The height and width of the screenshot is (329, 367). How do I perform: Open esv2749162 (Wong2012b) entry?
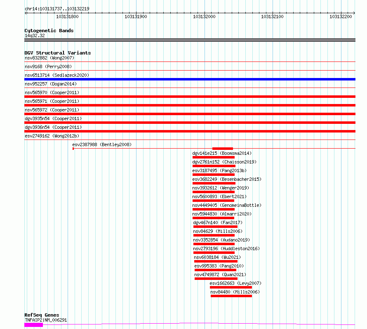(52, 136)
